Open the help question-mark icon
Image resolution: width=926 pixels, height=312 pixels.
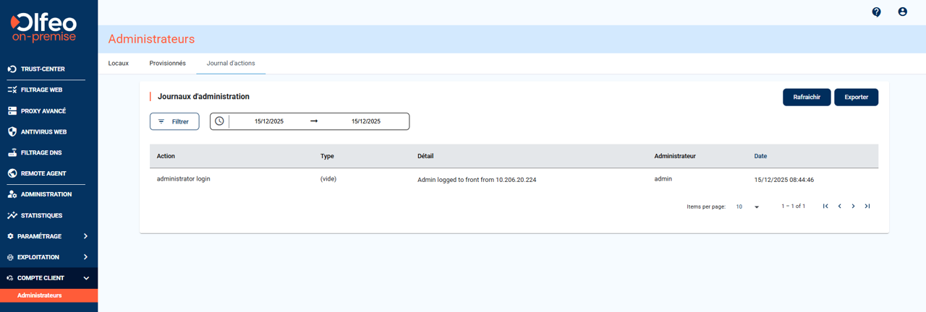pyautogui.click(x=876, y=12)
